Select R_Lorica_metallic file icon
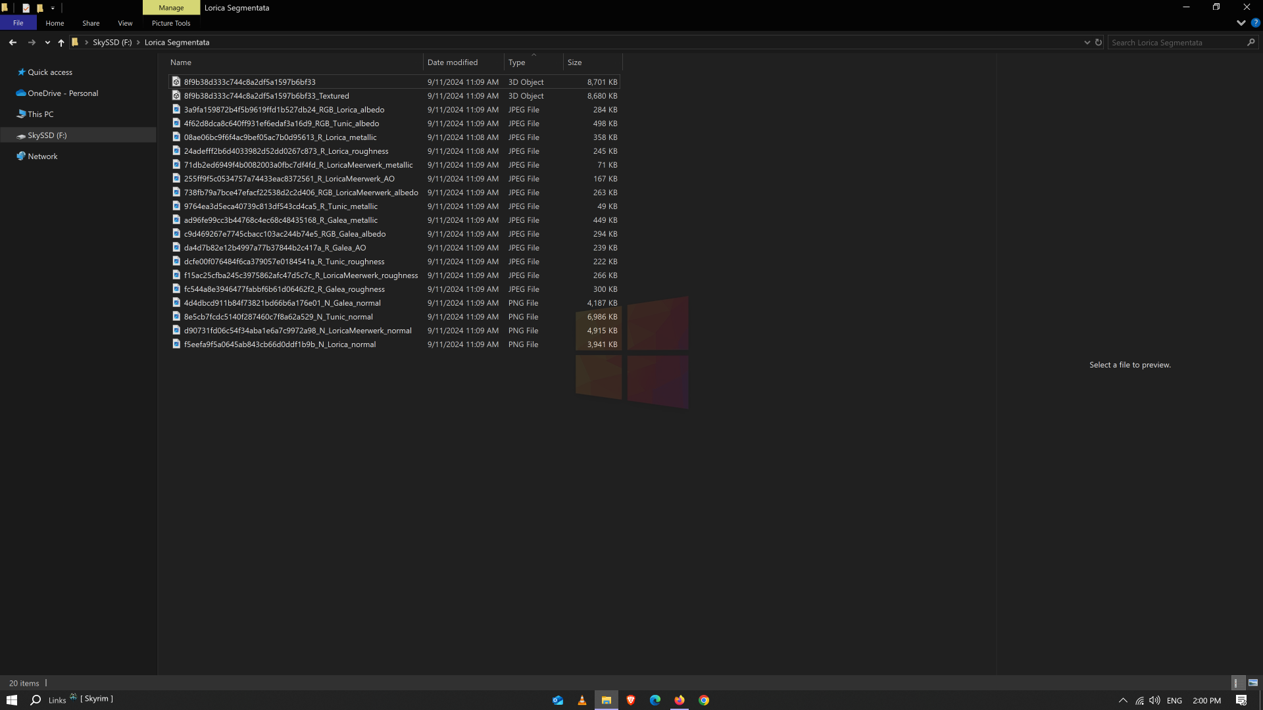The height and width of the screenshot is (710, 1263). 176,137
